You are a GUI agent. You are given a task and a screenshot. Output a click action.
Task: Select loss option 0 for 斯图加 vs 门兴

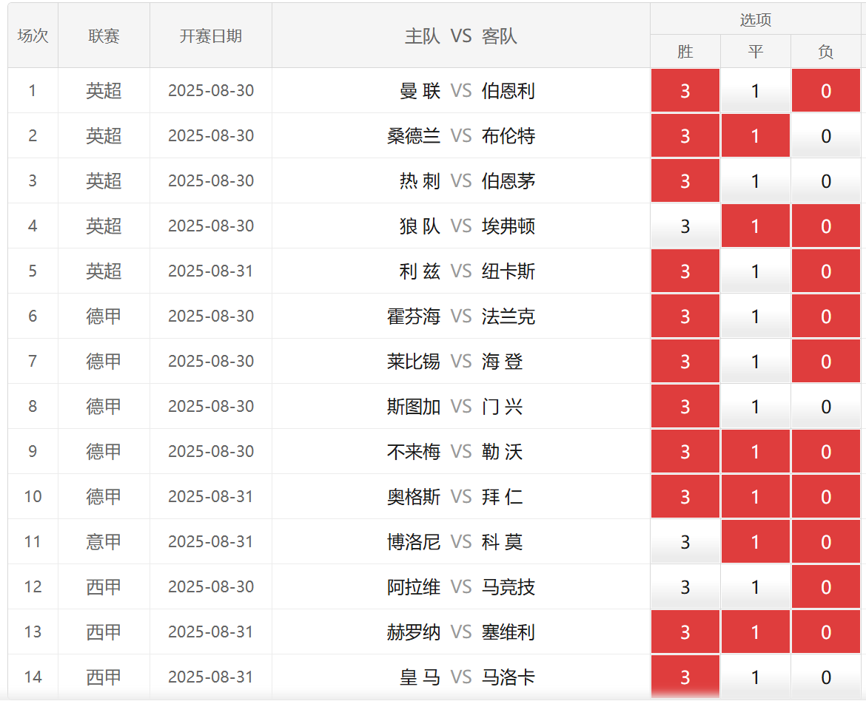coord(826,407)
